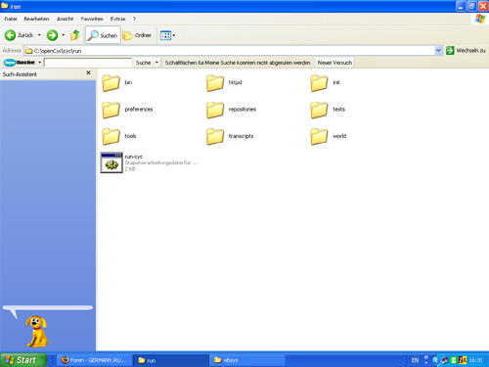489x367 pixels.
Task: Open the Extras menu
Action: pyautogui.click(x=117, y=19)
